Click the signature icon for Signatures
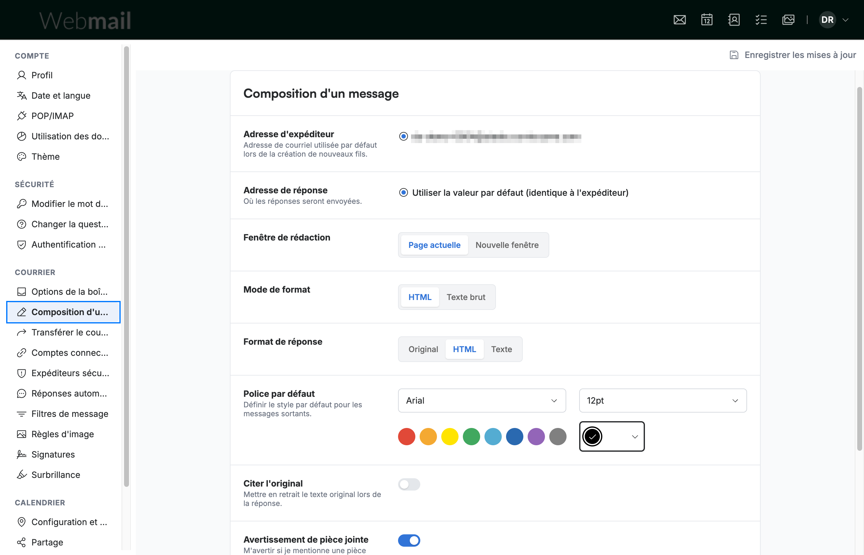This screenshot has height=555, width=864. click(x=22, y=454)
